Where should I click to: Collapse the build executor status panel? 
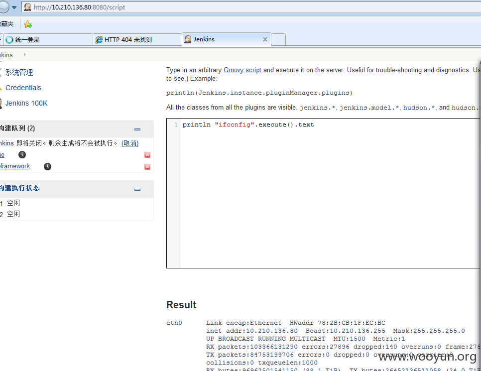click(x=137, y=190)
